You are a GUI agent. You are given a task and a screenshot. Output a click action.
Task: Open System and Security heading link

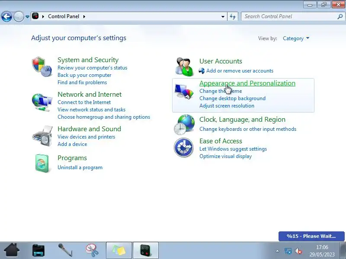coord(88,60)
